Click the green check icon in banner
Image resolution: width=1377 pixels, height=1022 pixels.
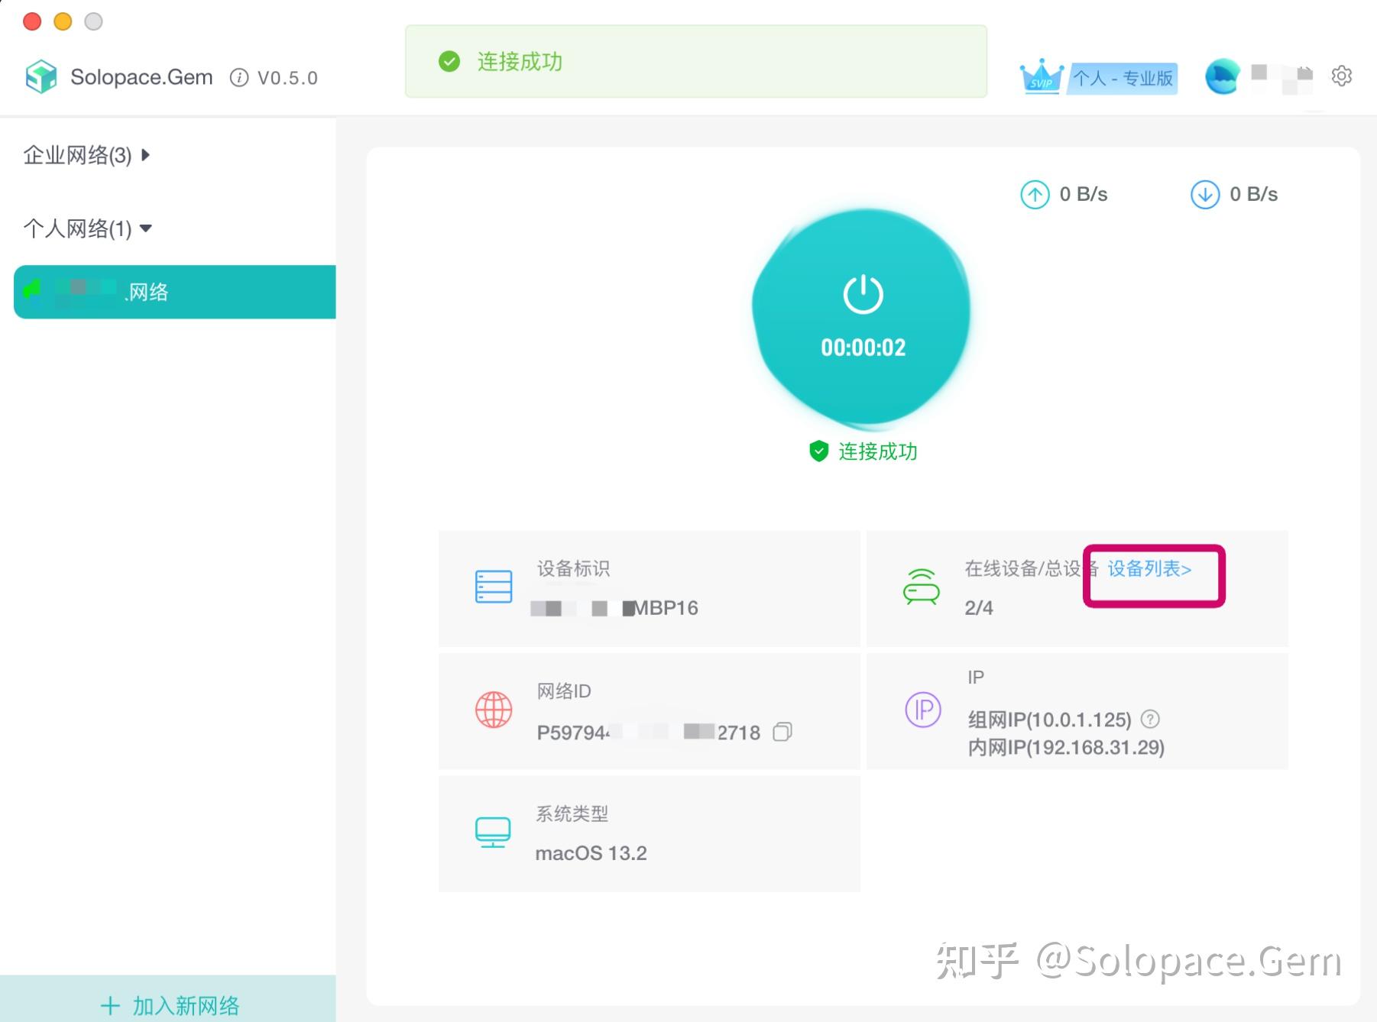coord(449,61)
